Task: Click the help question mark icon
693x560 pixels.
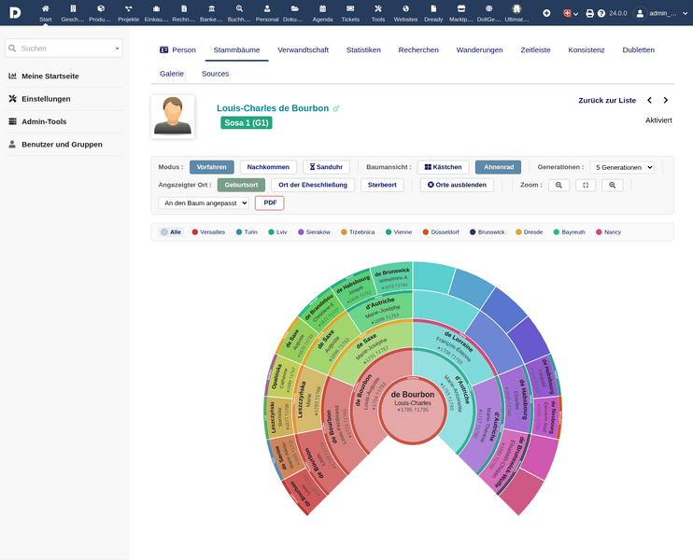Action: pos(601,13)
